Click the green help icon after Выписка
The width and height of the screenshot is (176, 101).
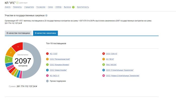73,7
